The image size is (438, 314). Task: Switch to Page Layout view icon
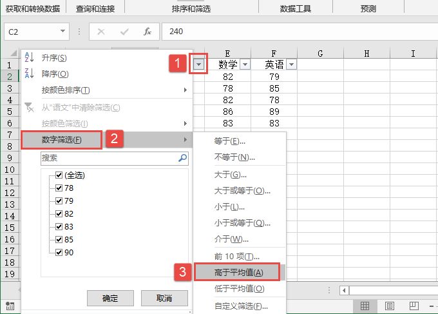tap(389, 306)
